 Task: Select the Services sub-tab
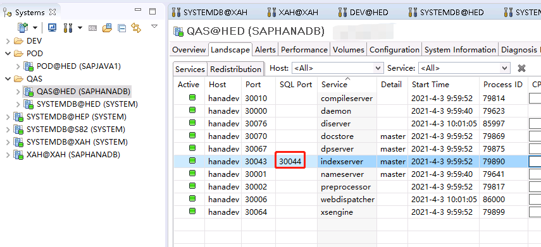pos(190,69)
